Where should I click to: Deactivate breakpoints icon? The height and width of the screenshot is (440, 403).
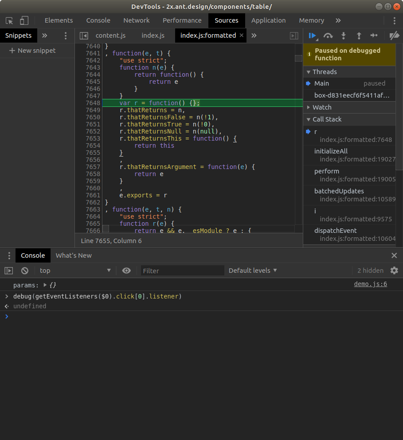(x=394, y=35)
